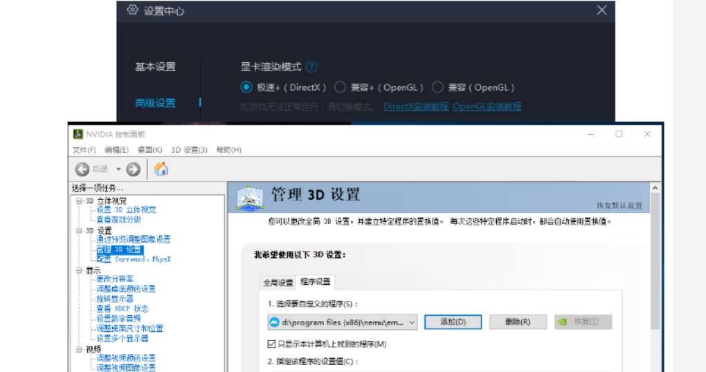Maximize the NVIDIA control panel window

coord(619,134)
